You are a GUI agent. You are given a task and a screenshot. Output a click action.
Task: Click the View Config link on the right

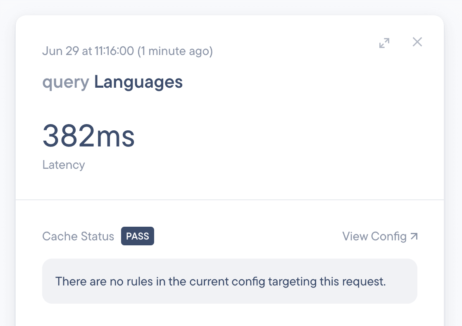[x=374, y=236]
